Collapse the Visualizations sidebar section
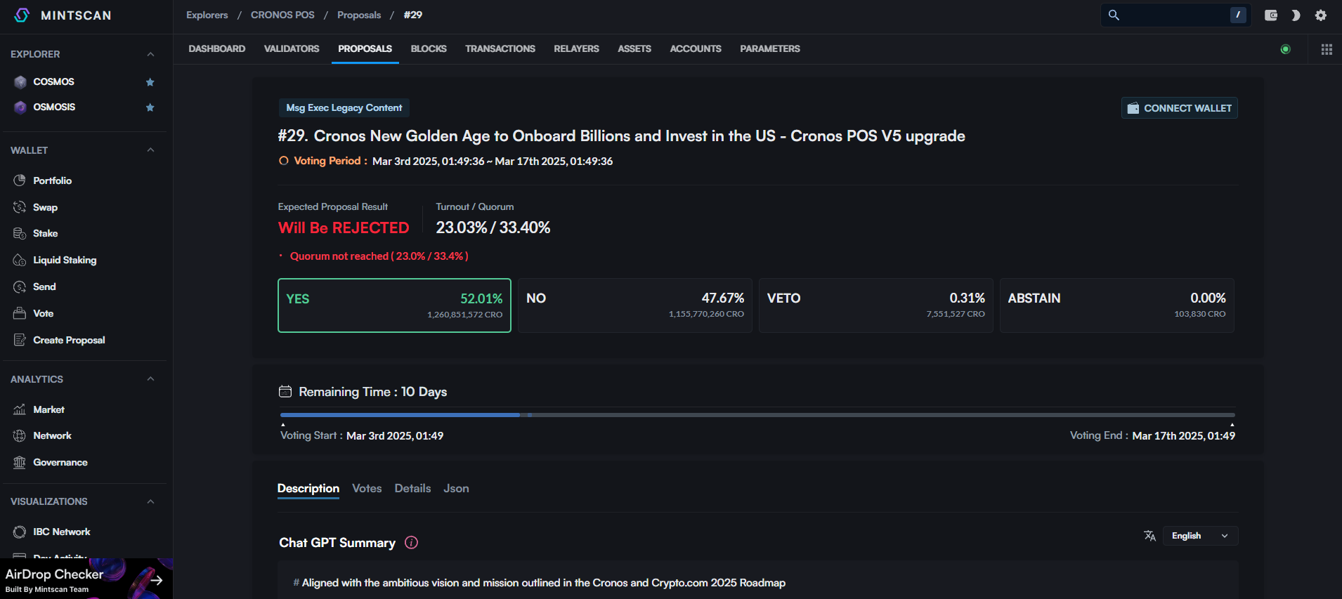 [x=150, y=501]
